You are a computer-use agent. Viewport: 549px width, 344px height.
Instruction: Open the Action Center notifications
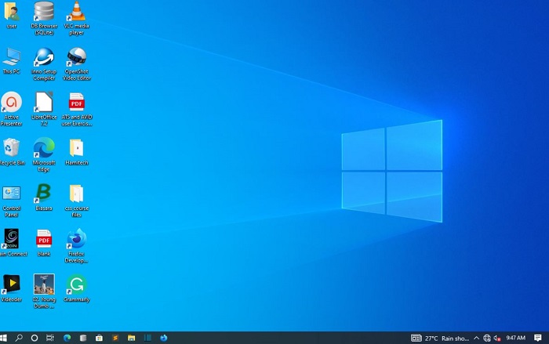pos(538,338)
